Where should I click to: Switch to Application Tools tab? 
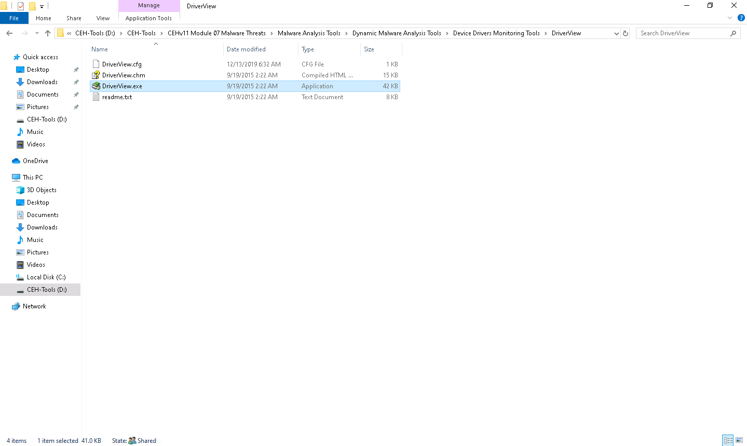point(148,18)
